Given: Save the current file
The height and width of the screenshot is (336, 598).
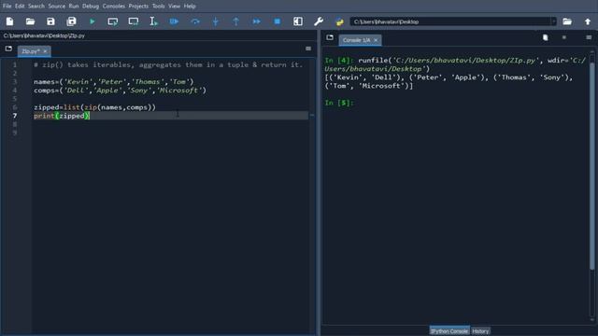Looking at the screenshot, I should click(x=50, y=21).
